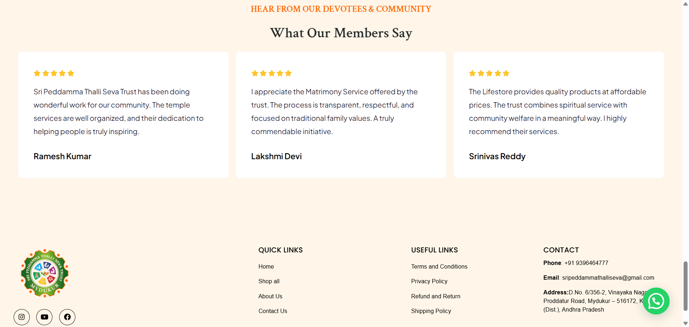Image resolution: width=689 pixels, height=327 pixels.
Task: Click phone number +91 9396464777
Action: pyautogui.click(x=586, y=263)
